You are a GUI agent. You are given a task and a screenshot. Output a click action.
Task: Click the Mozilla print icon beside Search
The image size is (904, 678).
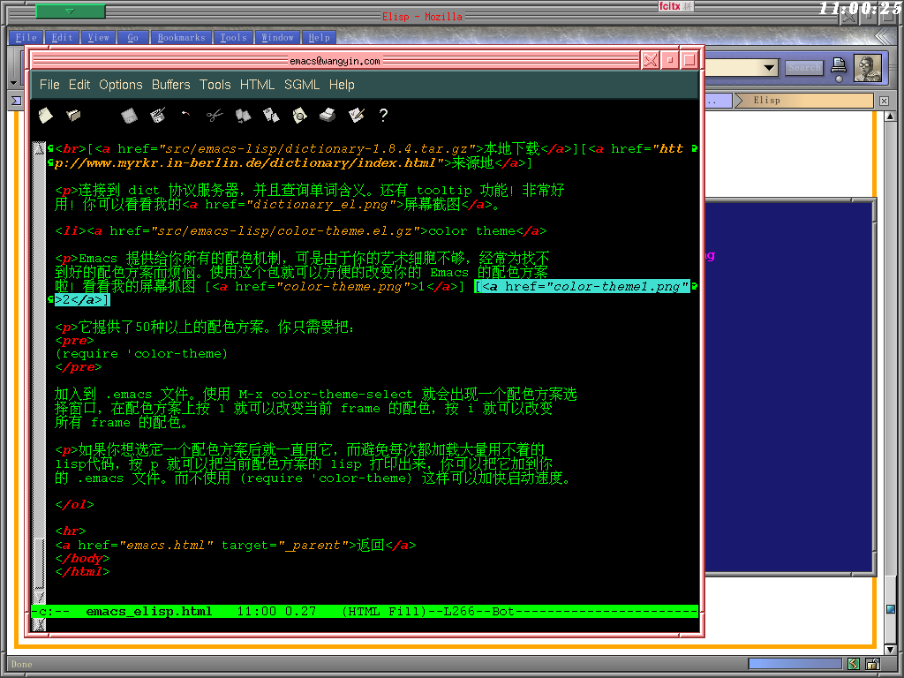(x=838, y=67)
